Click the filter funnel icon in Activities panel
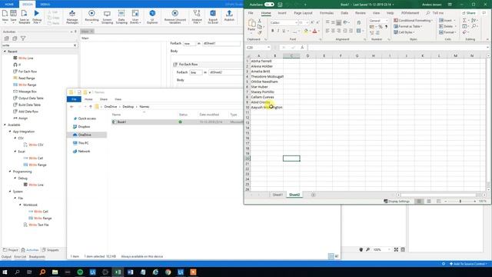This screenshot has height=277, width=492. [x=23, y=38]
